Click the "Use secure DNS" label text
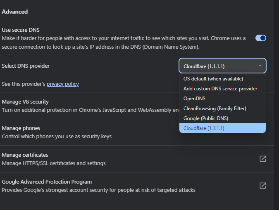 [23, 30]
